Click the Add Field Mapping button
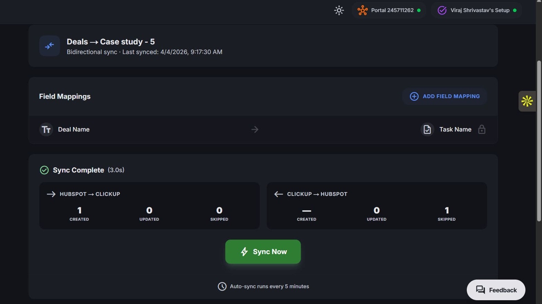 click(x=444, y=96)
